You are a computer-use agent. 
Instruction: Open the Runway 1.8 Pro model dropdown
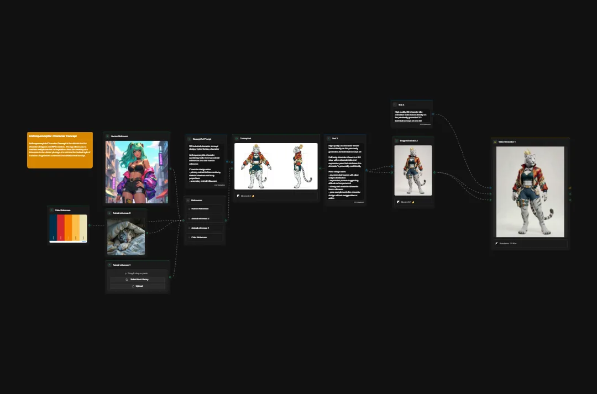pos(507,243)
